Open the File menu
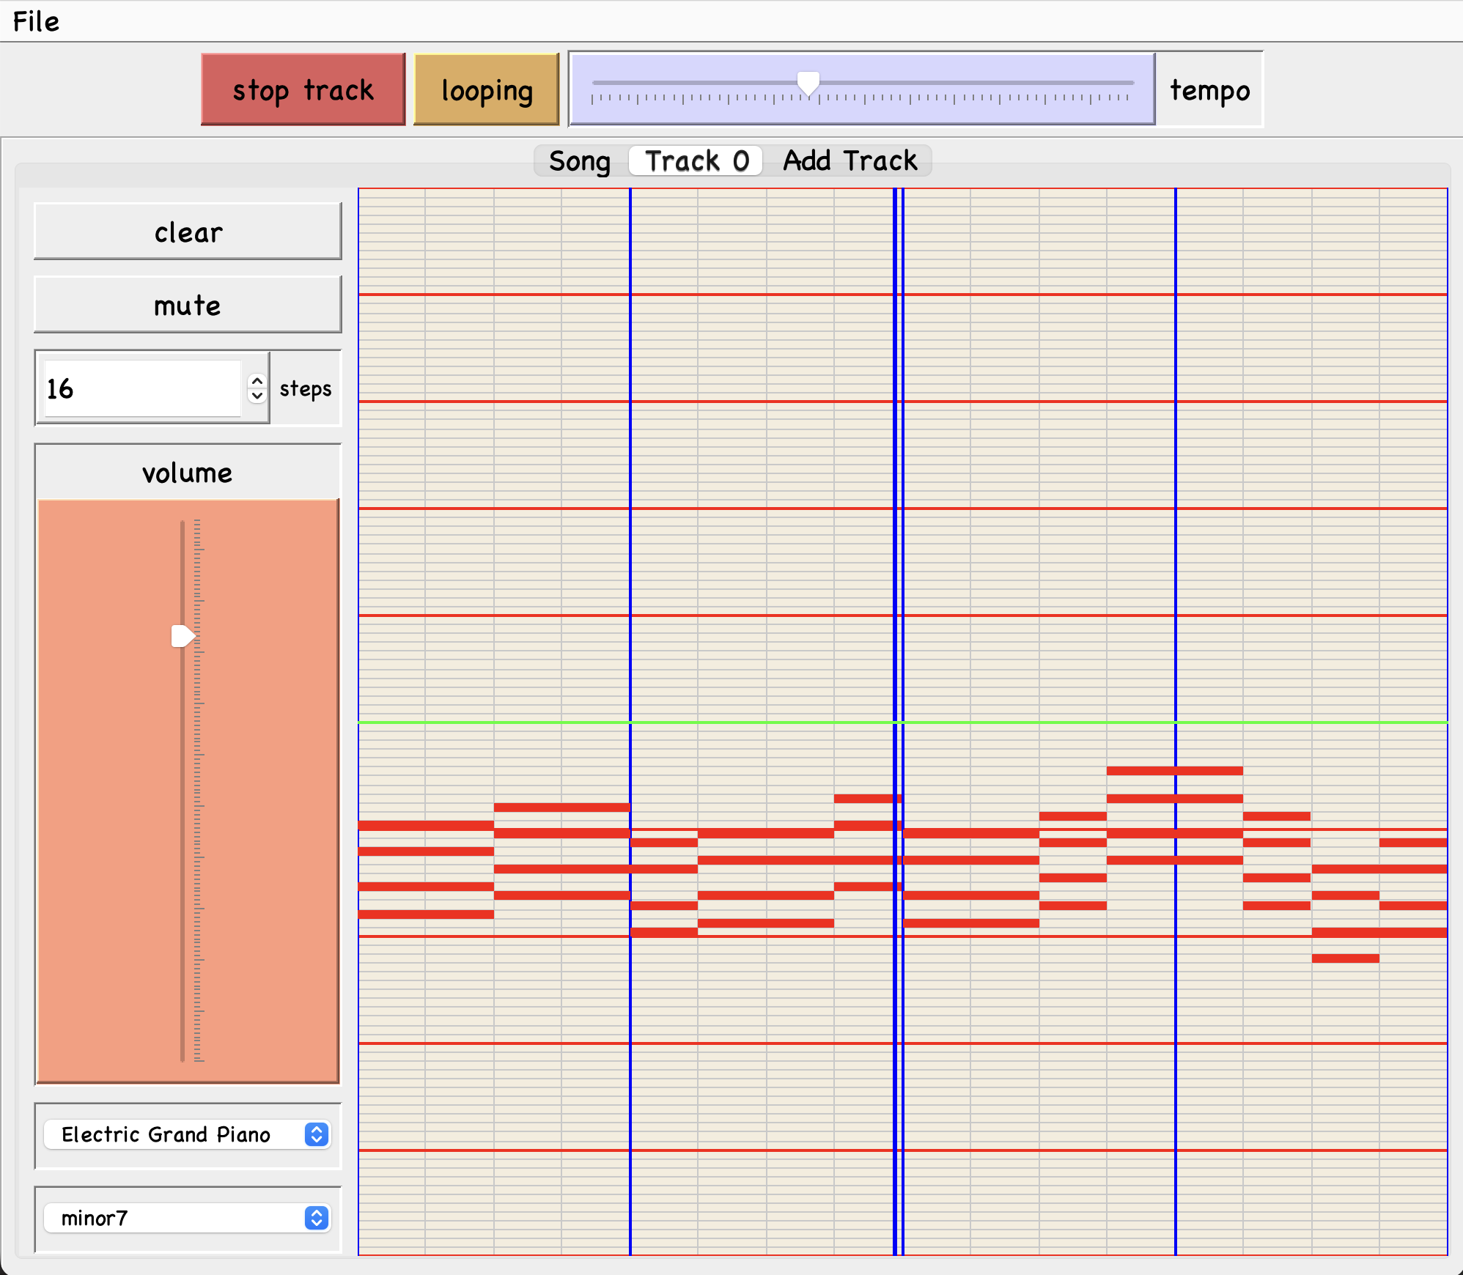1463x1275 pixels. 37,22
